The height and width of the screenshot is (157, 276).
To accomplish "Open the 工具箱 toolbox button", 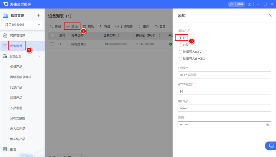I will 236,4.
